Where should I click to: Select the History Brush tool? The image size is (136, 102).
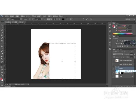coord(2,49)
